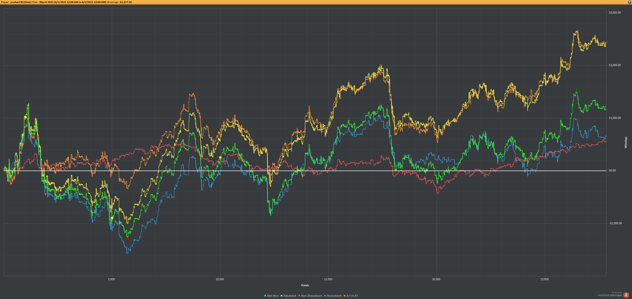Toggle the Showdown series in the legend
Viewport: 632px width, 299px height.
(333, 296)
